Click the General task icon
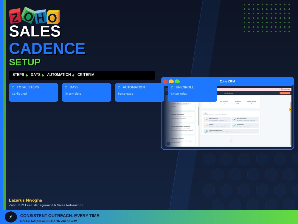 point(234,125)
